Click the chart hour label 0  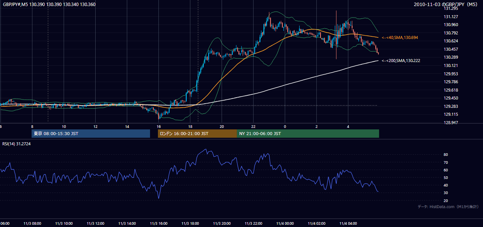[285, 126]
